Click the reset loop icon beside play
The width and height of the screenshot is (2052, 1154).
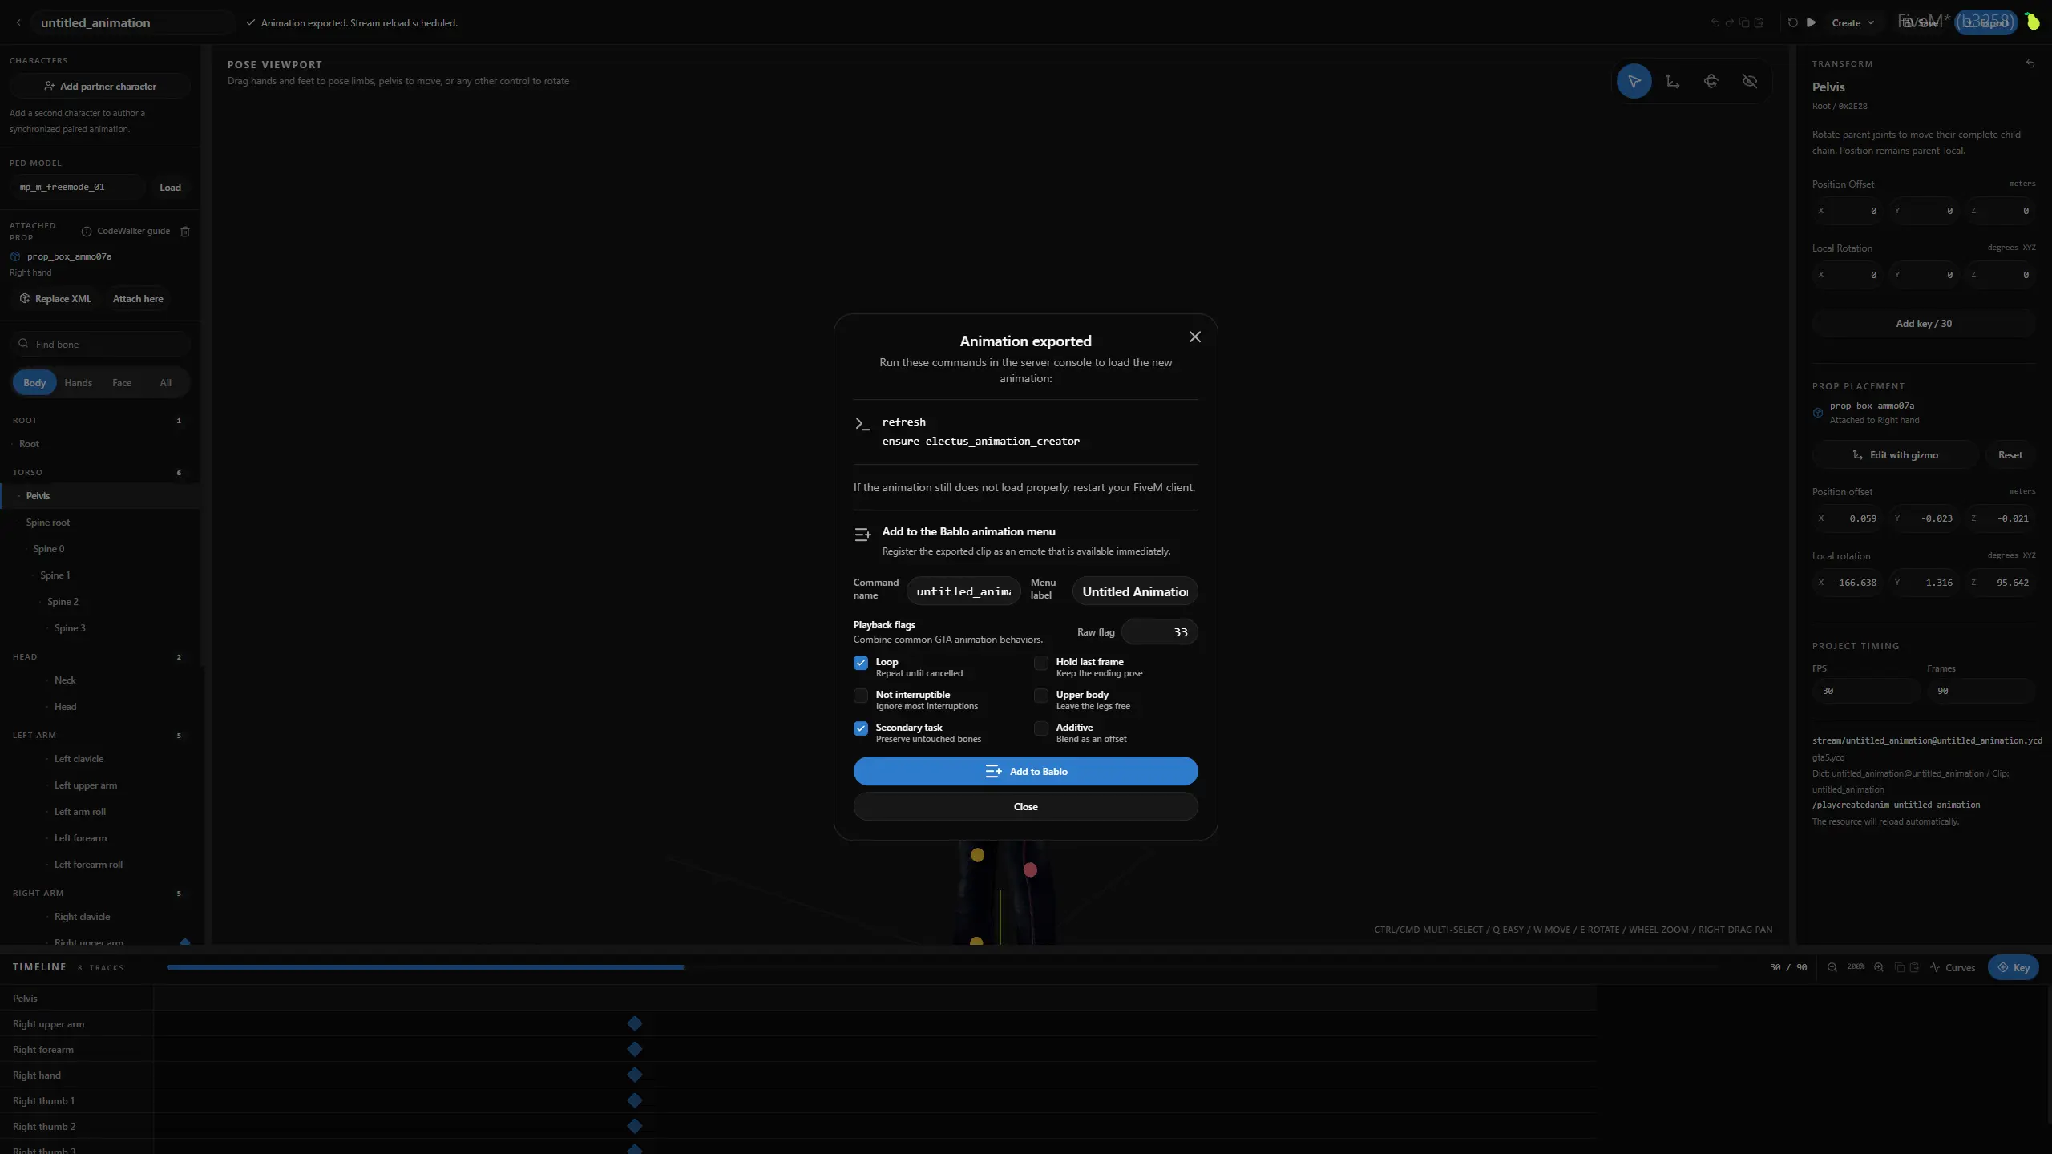(x=1792, y=22)
